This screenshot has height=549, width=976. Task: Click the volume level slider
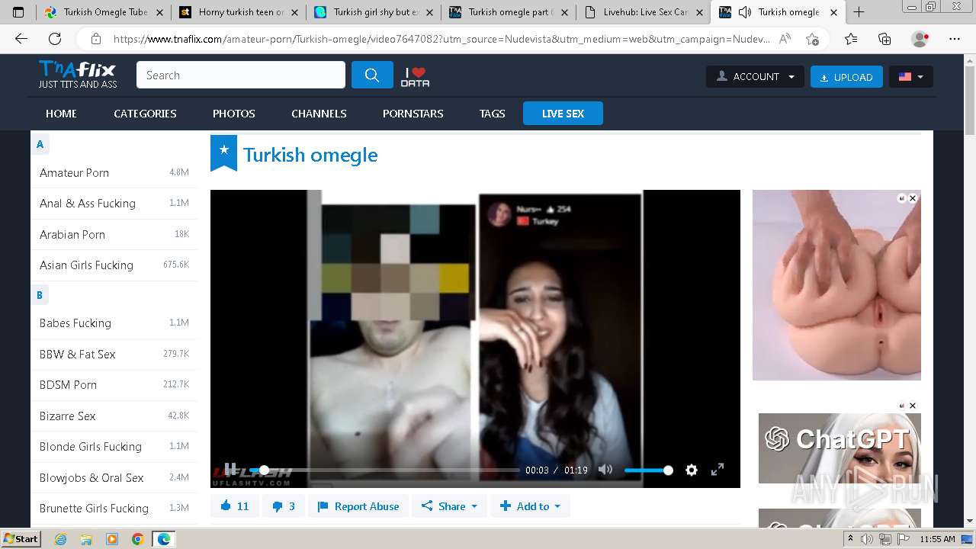(x=647, y=470)
